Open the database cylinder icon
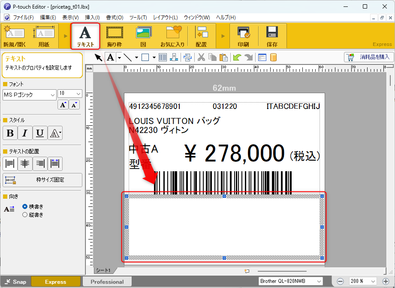Screen dimensions: 395x288 273,58
